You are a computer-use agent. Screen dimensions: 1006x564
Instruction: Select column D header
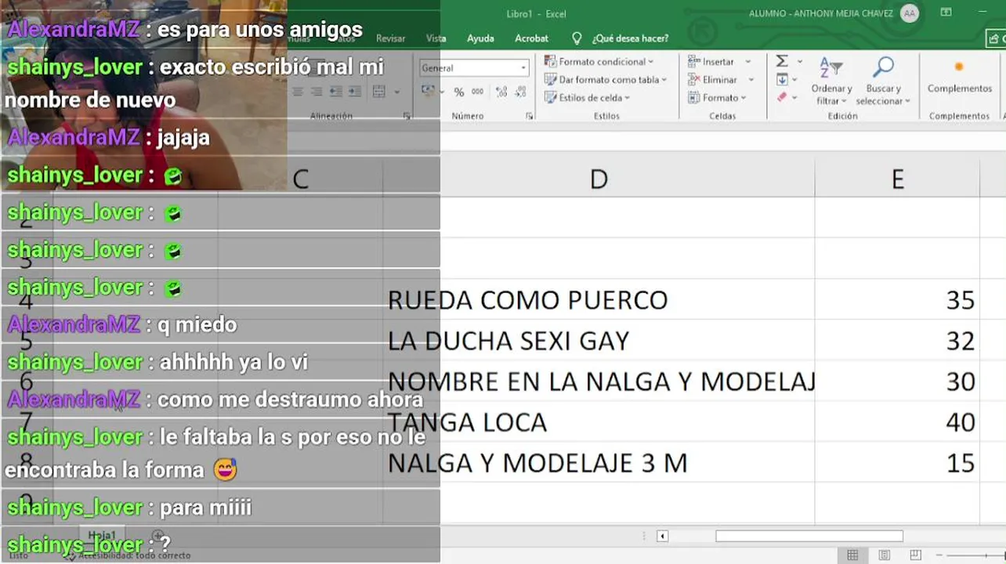tap(599, 179)
